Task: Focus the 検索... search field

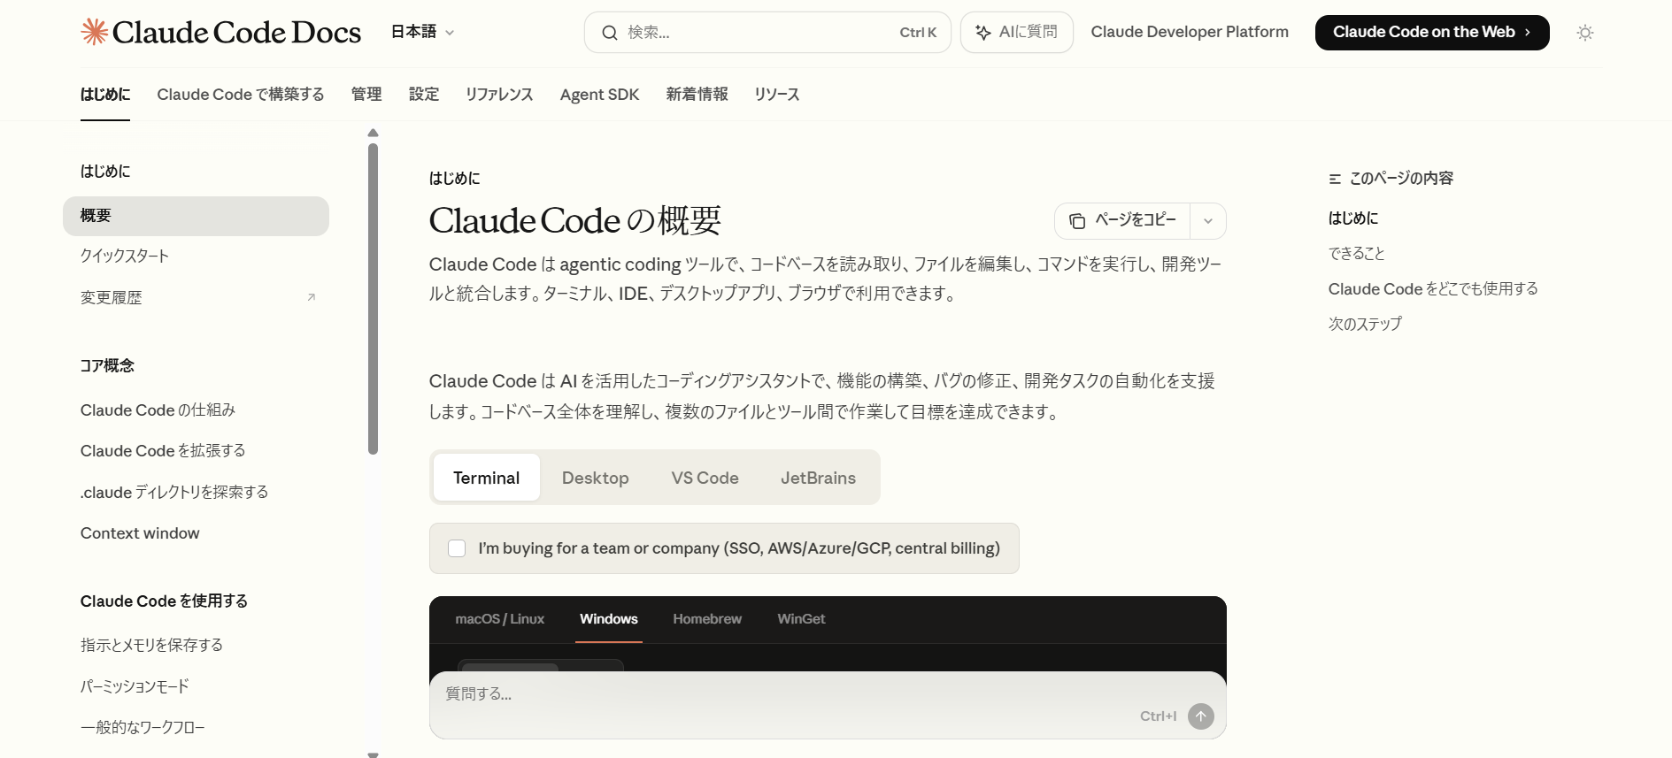Action: point(767,33)
